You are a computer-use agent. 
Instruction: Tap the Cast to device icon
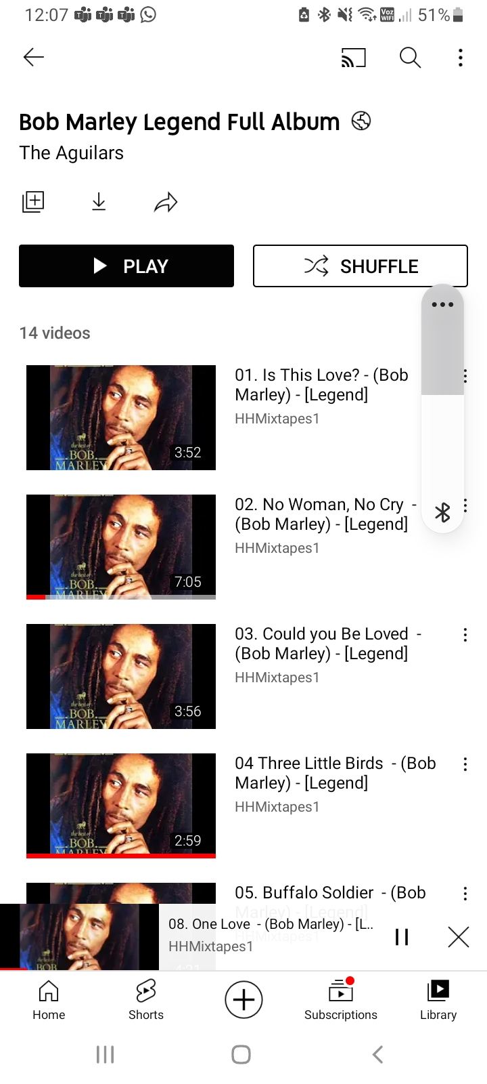click(353, 58)
